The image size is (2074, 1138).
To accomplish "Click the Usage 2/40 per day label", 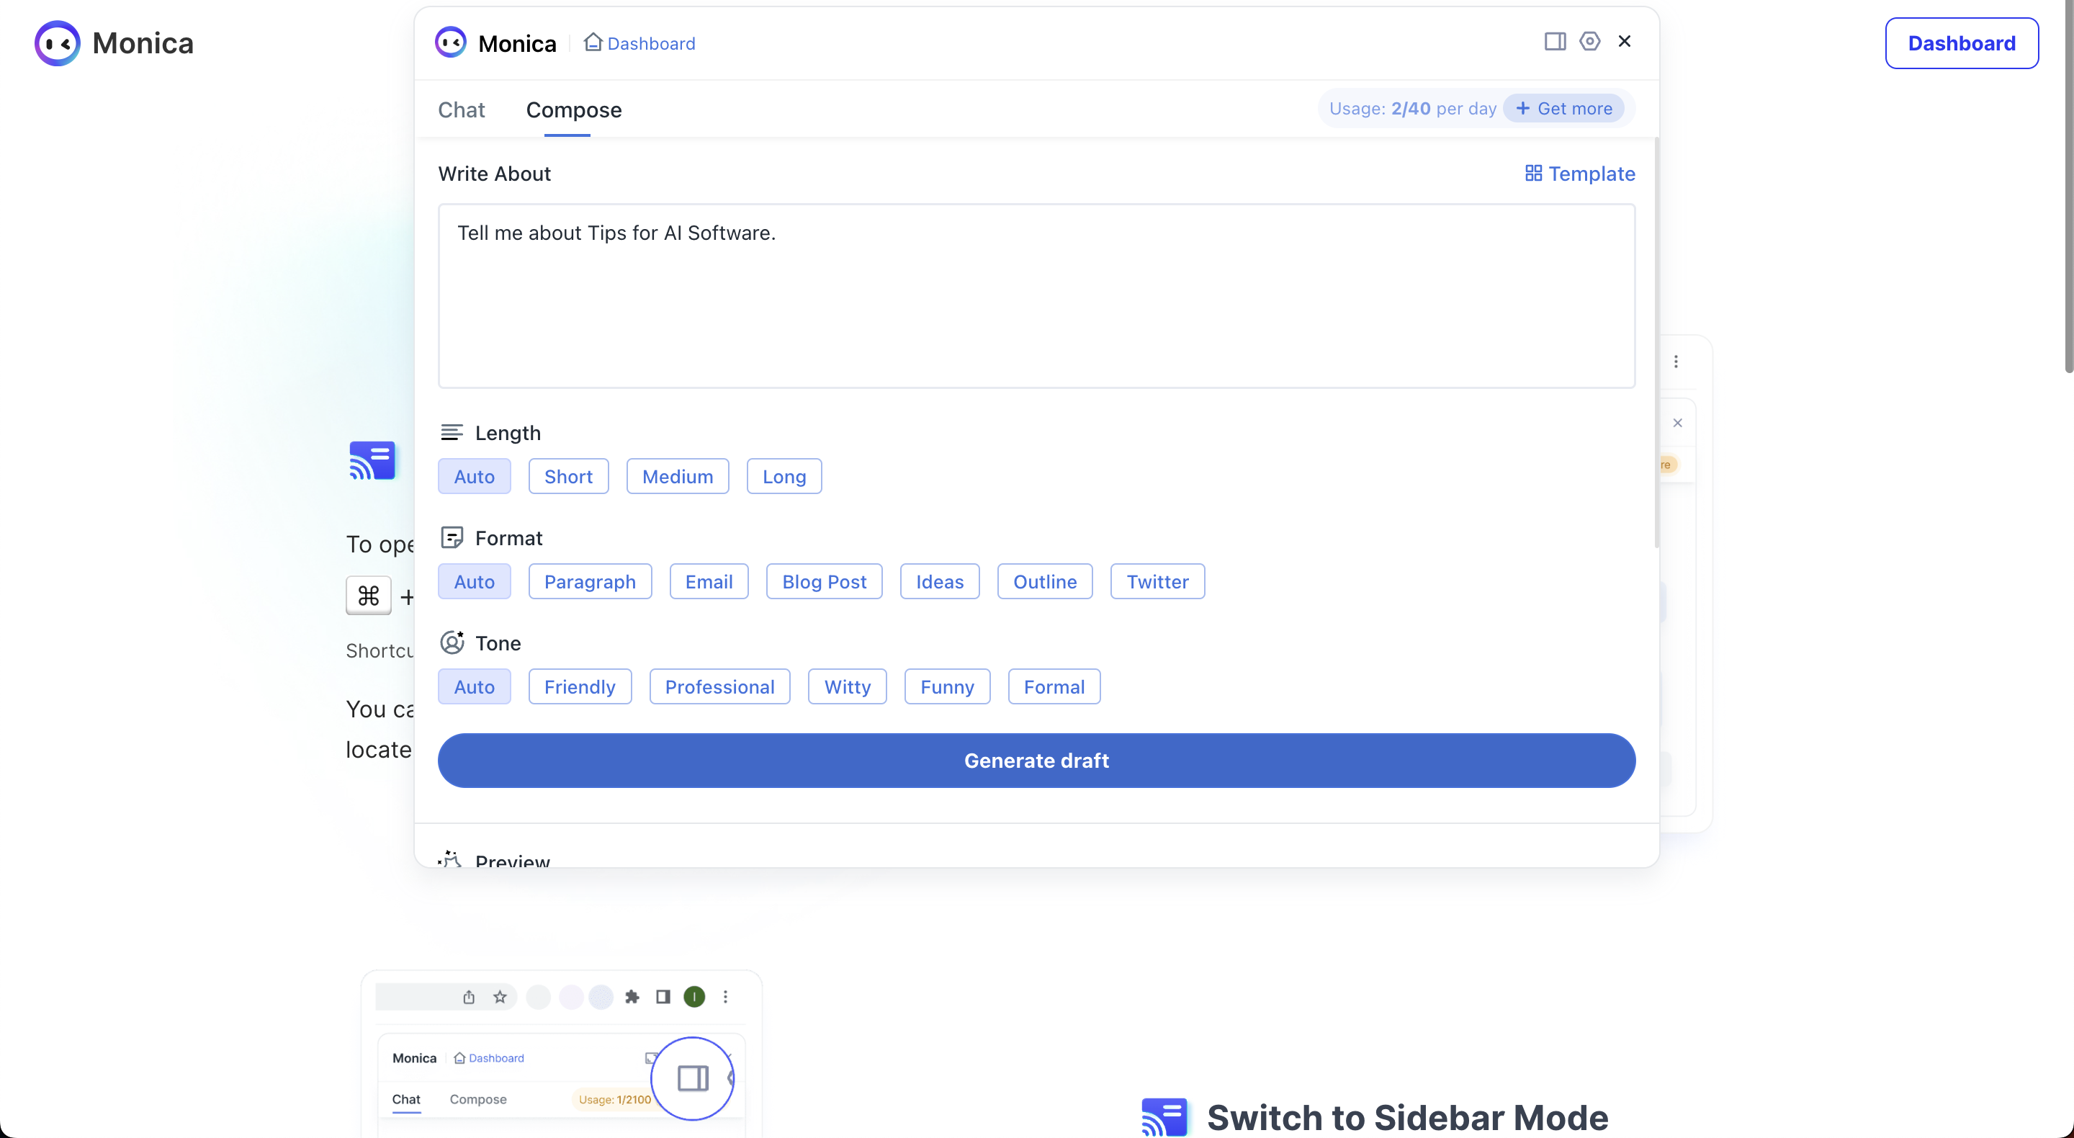I will coord(1412,109).
